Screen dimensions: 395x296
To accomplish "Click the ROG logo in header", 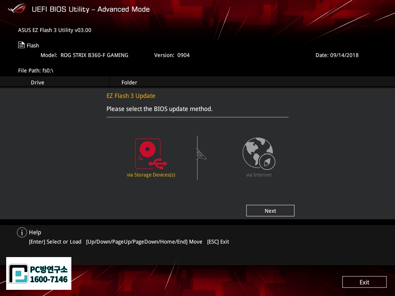I will click(17, 8).
